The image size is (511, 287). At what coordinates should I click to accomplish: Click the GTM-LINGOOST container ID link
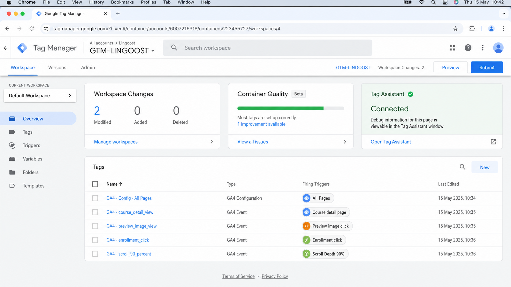tap(353, 68)
